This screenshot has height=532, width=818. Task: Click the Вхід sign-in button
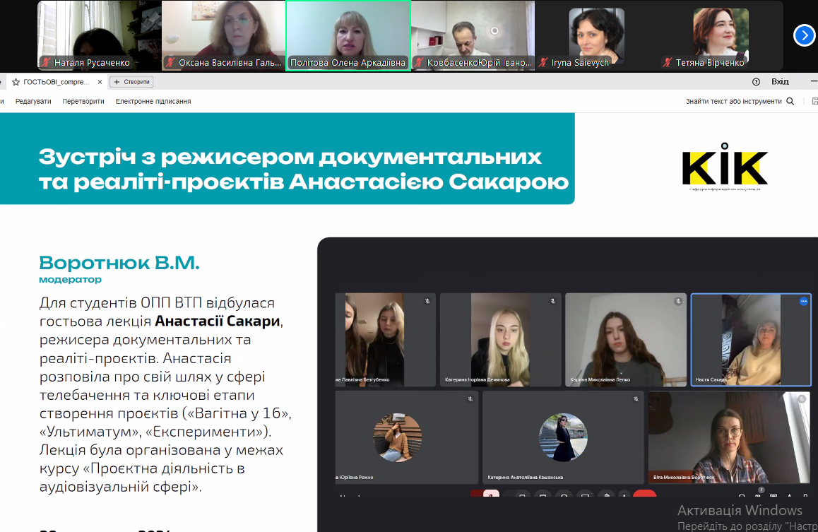coord(780,82)
